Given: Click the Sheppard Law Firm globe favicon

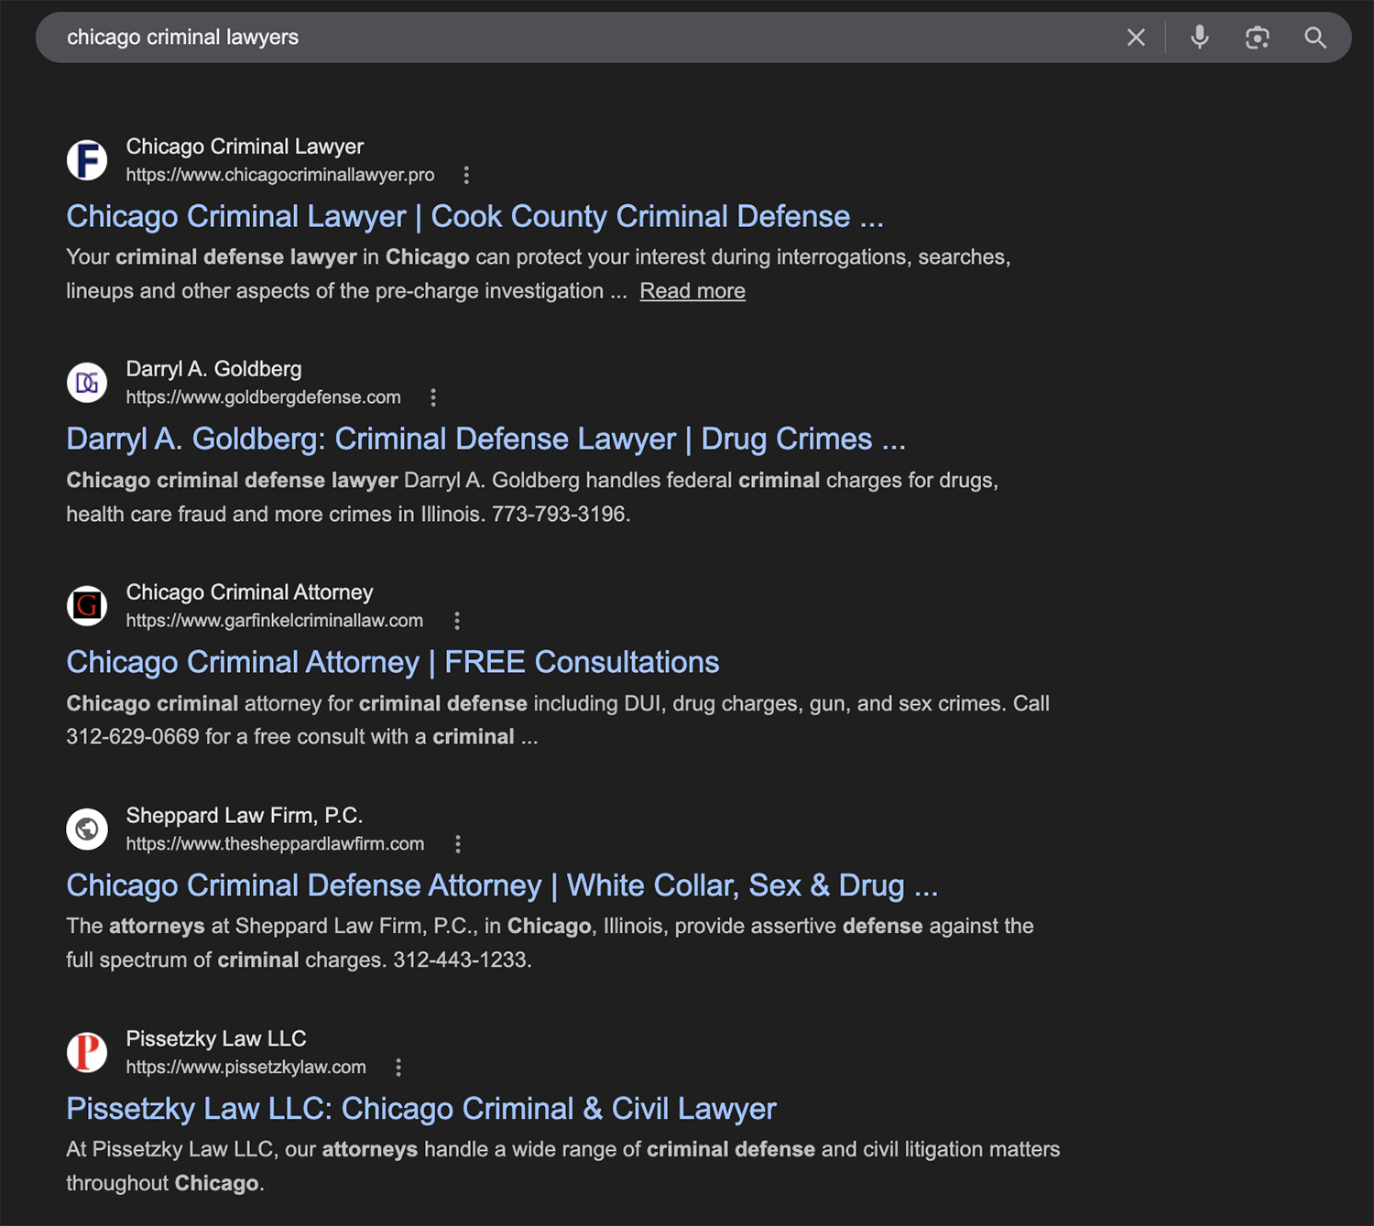Looking at the screenshot, I should point(87,829).
